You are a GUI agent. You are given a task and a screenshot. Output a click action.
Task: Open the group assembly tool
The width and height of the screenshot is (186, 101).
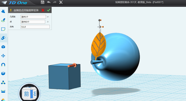tap(3, 82)
